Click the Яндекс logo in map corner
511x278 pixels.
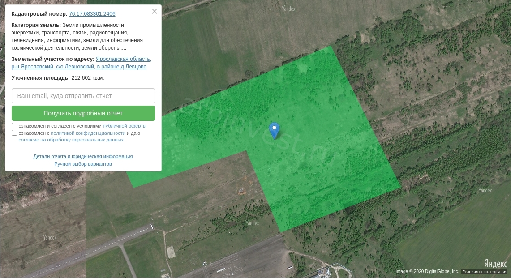(x=495, y=263)
